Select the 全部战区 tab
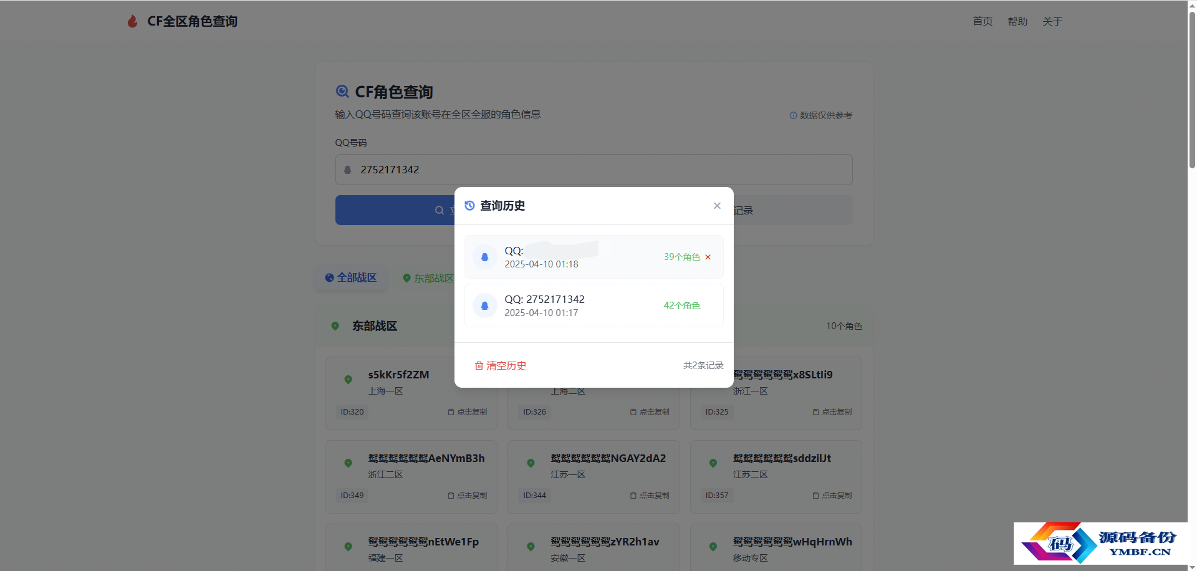Screen dimensions: 1197x571 (351, 277)
